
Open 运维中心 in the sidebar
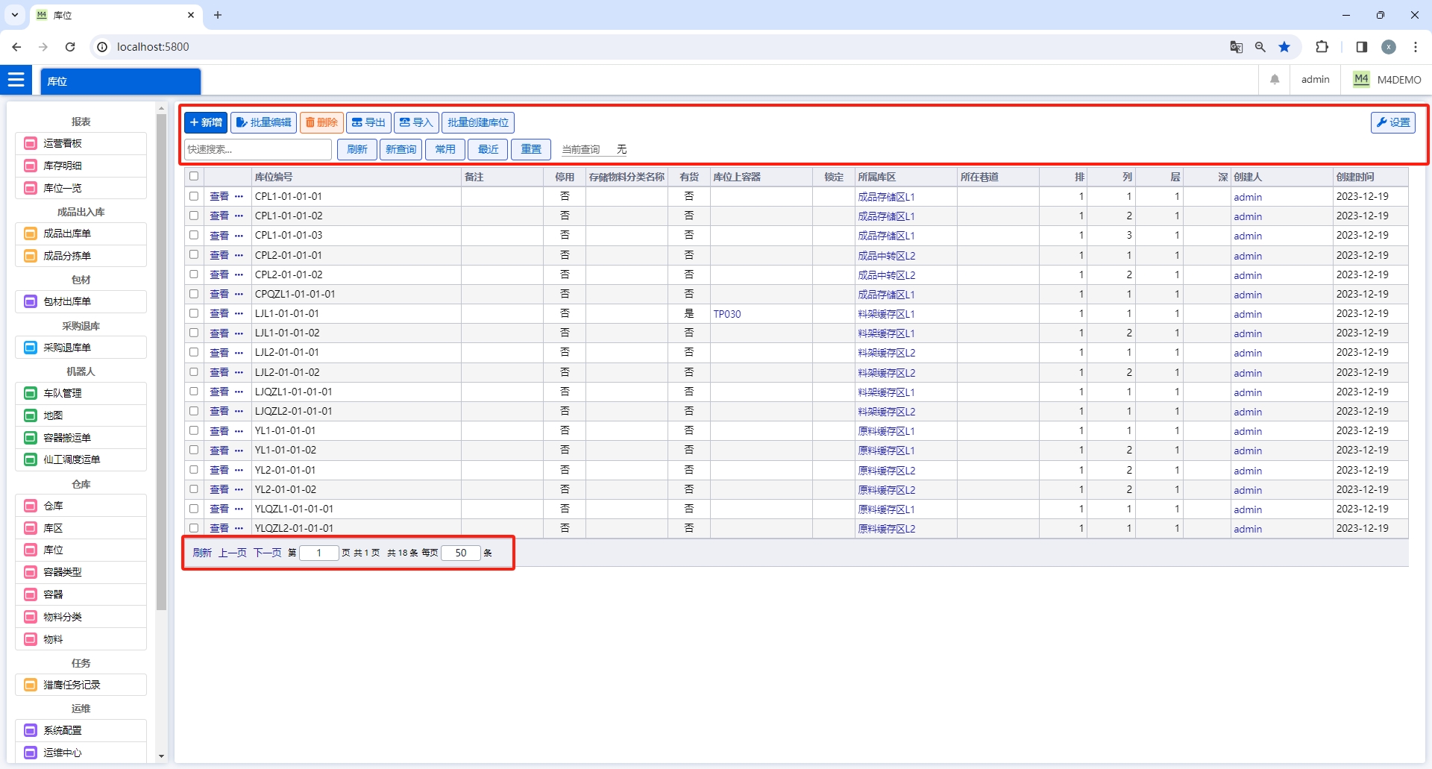(81, 753)
